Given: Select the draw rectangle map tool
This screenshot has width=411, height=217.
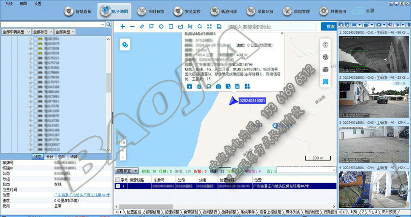Looking at the screenshot, I should (x=171, y=26).
